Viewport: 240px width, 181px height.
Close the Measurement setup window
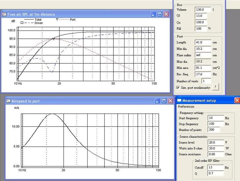click(x=237, y=101)
